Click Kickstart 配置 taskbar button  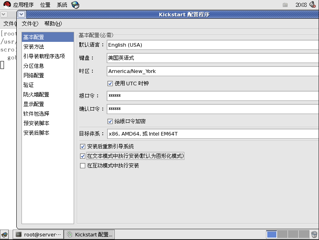90,234
